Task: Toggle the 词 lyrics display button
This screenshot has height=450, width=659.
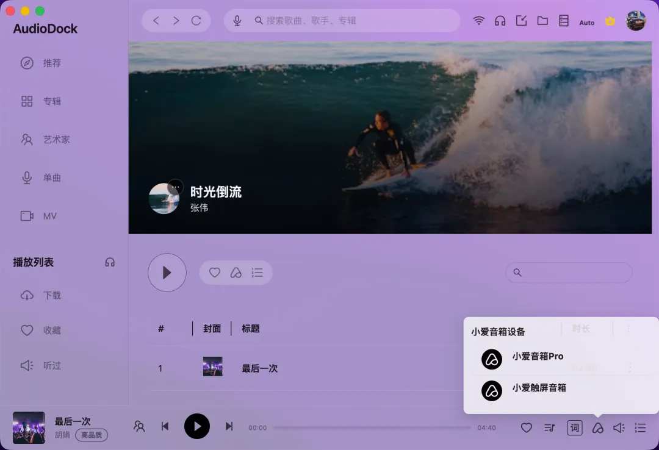Action: pyautogui.click(x=575, y=427)
